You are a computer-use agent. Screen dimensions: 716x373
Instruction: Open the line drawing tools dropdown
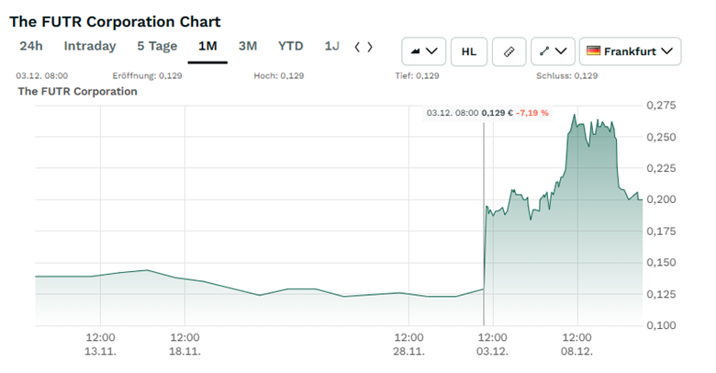(x=553, y=51)
